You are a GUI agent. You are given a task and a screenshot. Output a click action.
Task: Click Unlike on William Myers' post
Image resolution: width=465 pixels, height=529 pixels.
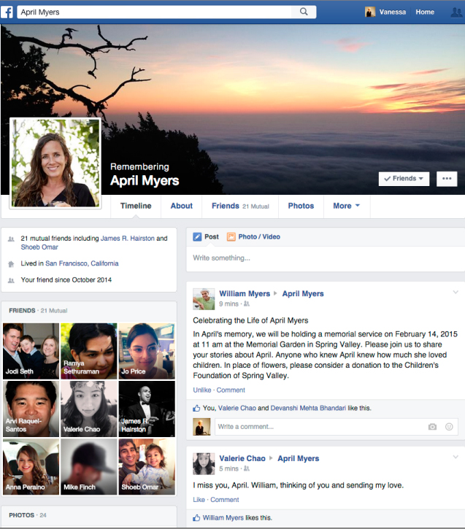(201, 390)
